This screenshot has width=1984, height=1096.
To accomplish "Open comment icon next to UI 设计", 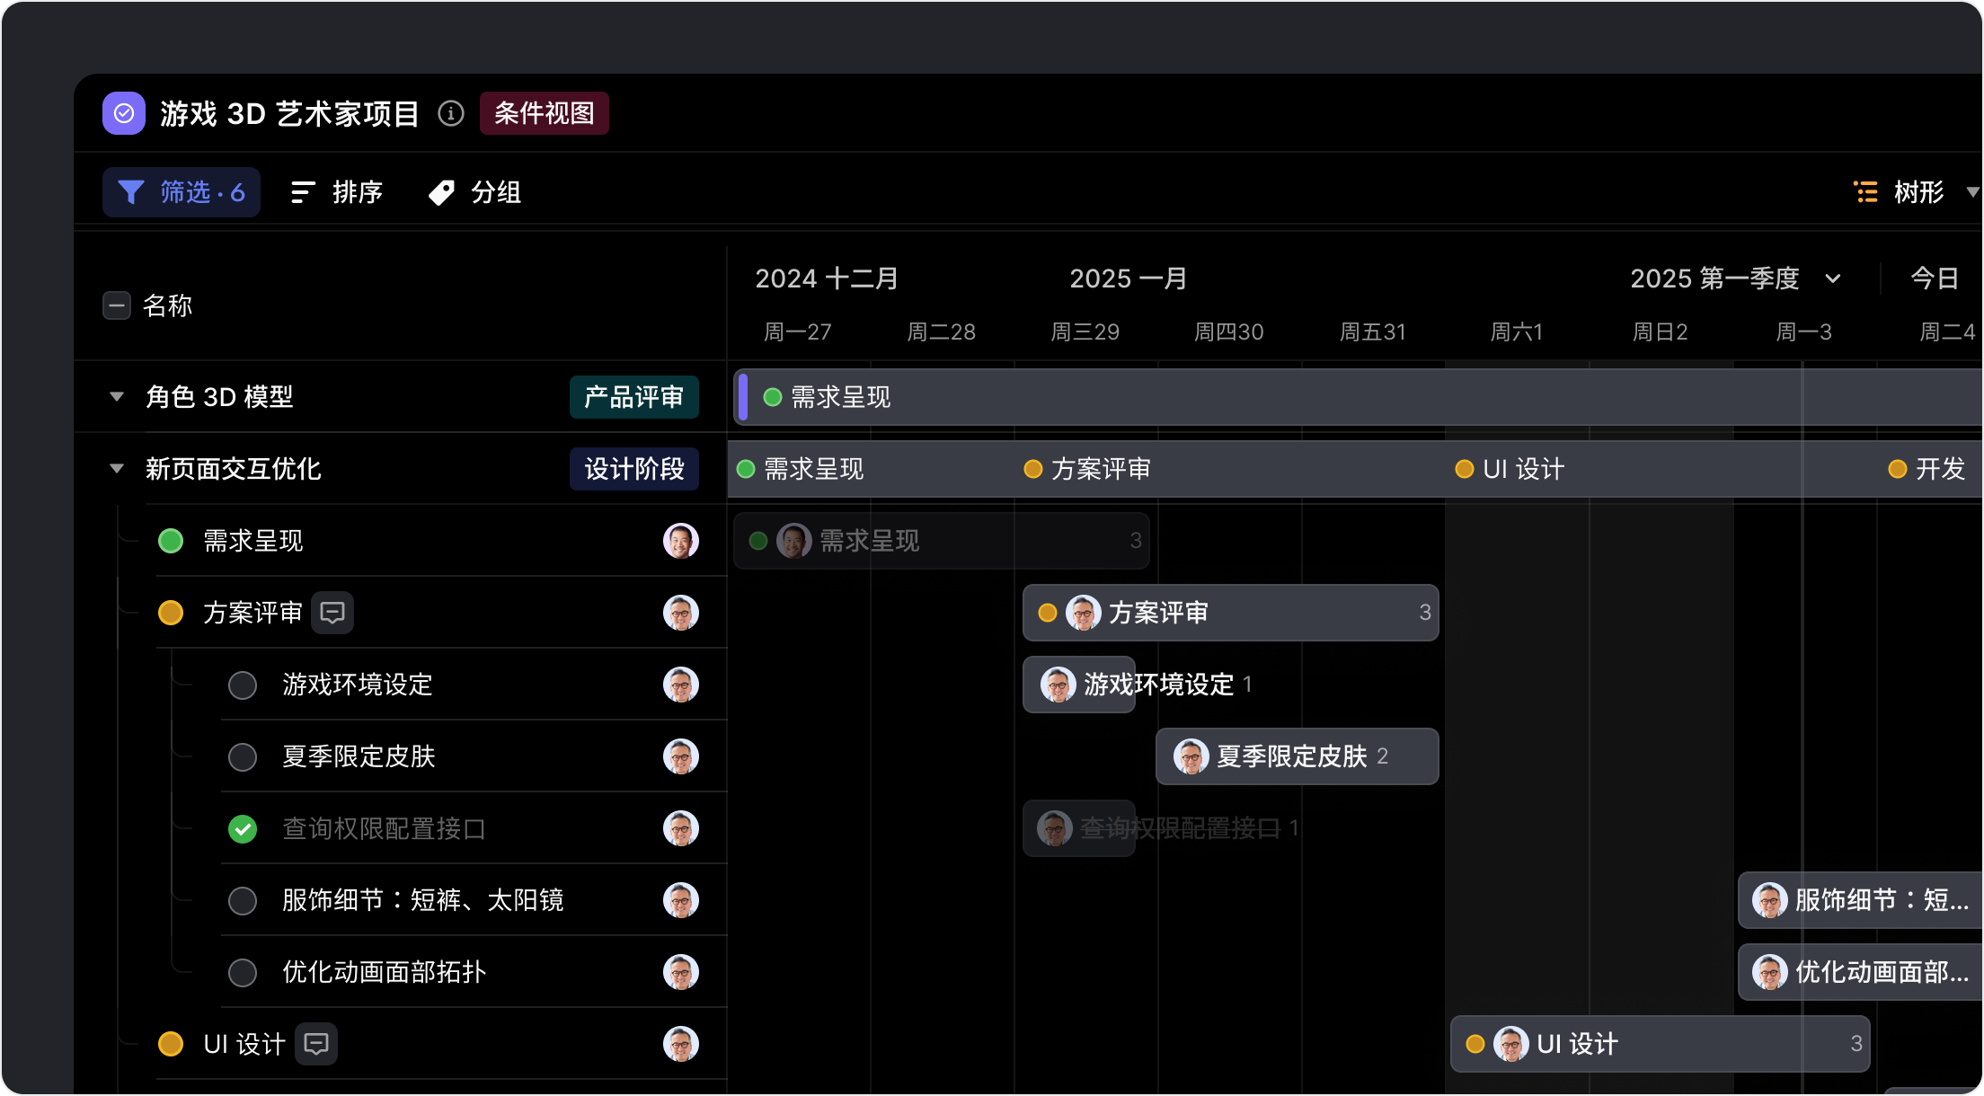I will point(316,1044).
